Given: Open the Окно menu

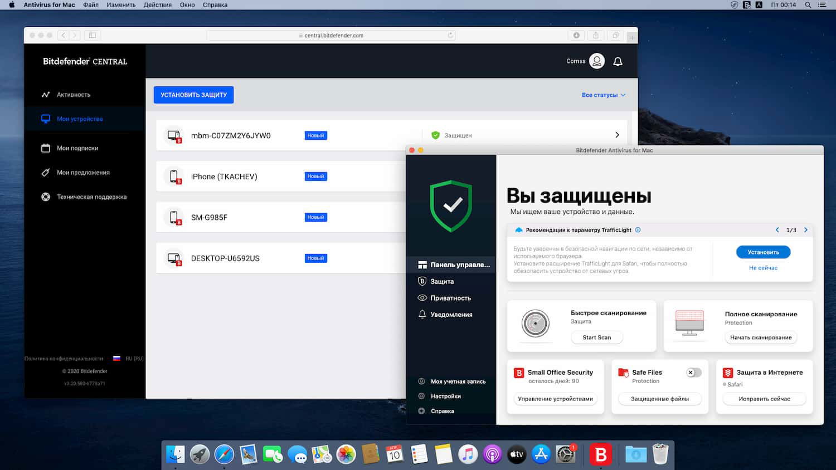Looking at the screenshot, I should pyautogui.click(x=187, y=4).
